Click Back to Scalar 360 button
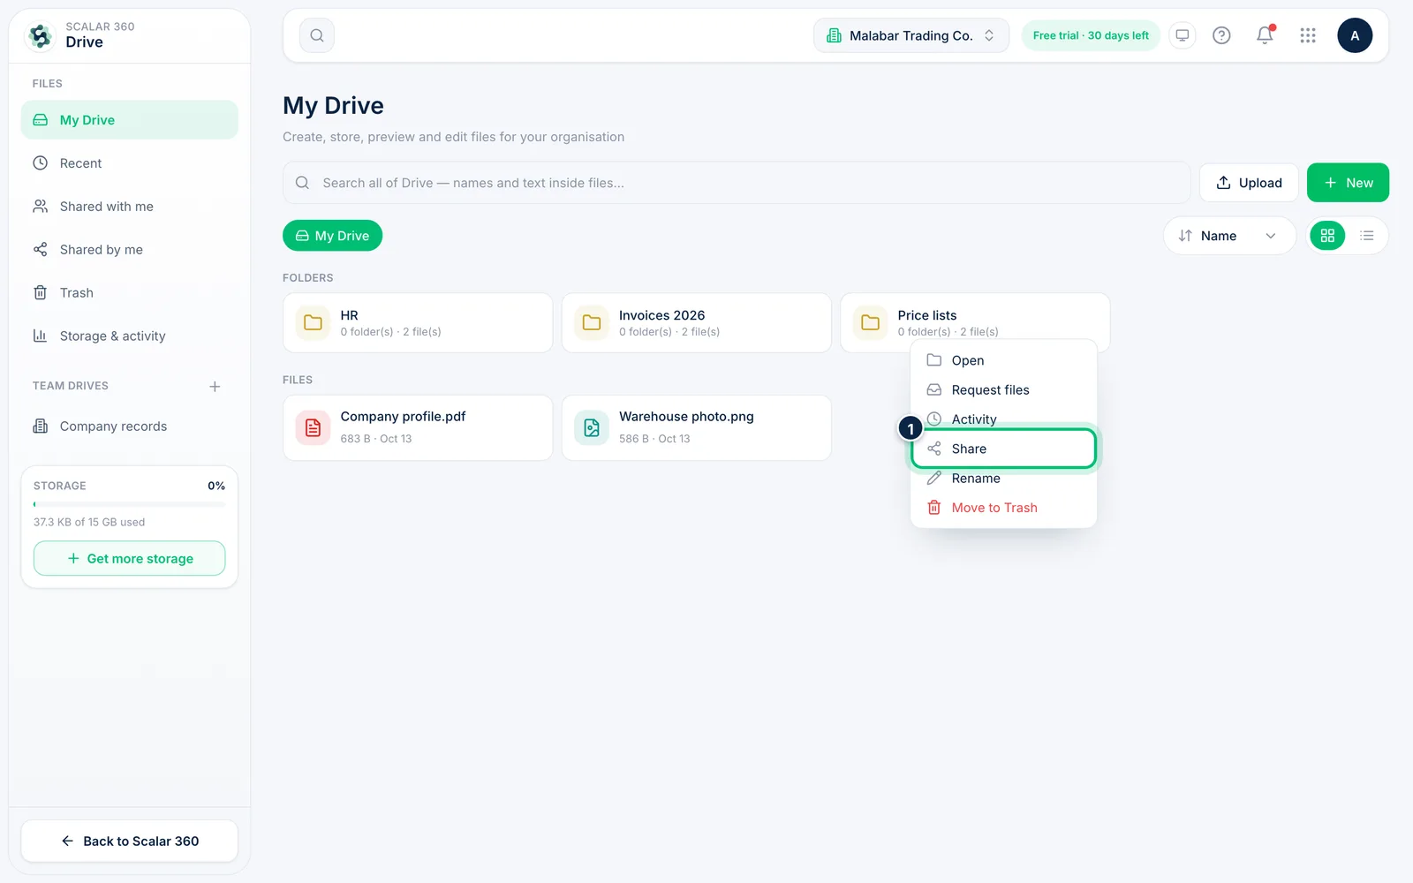Viewport: 1413px width, 883px height. point(129,841)
